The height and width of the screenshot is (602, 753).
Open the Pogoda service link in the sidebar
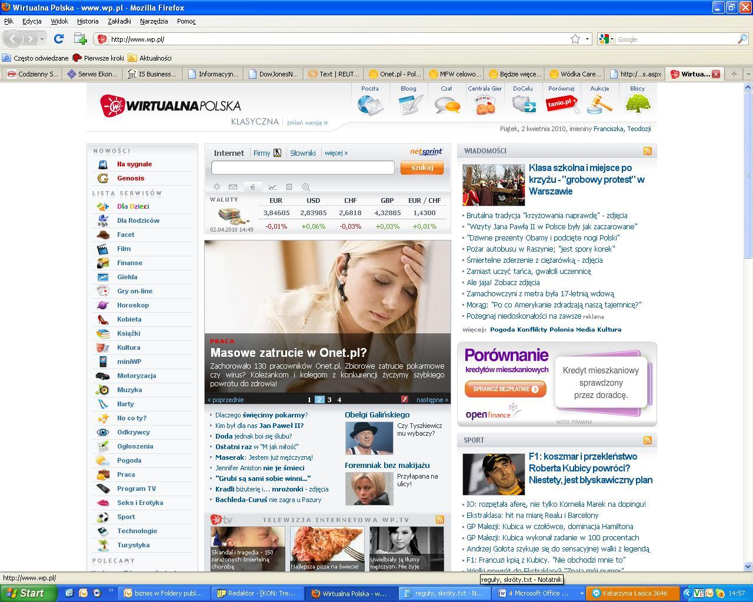coord(129,460)
